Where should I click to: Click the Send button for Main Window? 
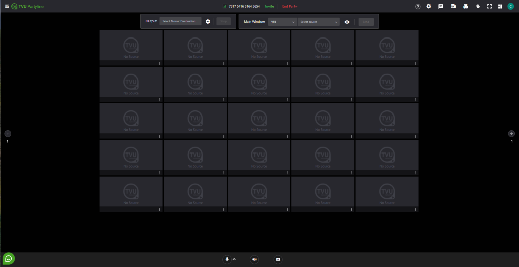coord(366,22)
